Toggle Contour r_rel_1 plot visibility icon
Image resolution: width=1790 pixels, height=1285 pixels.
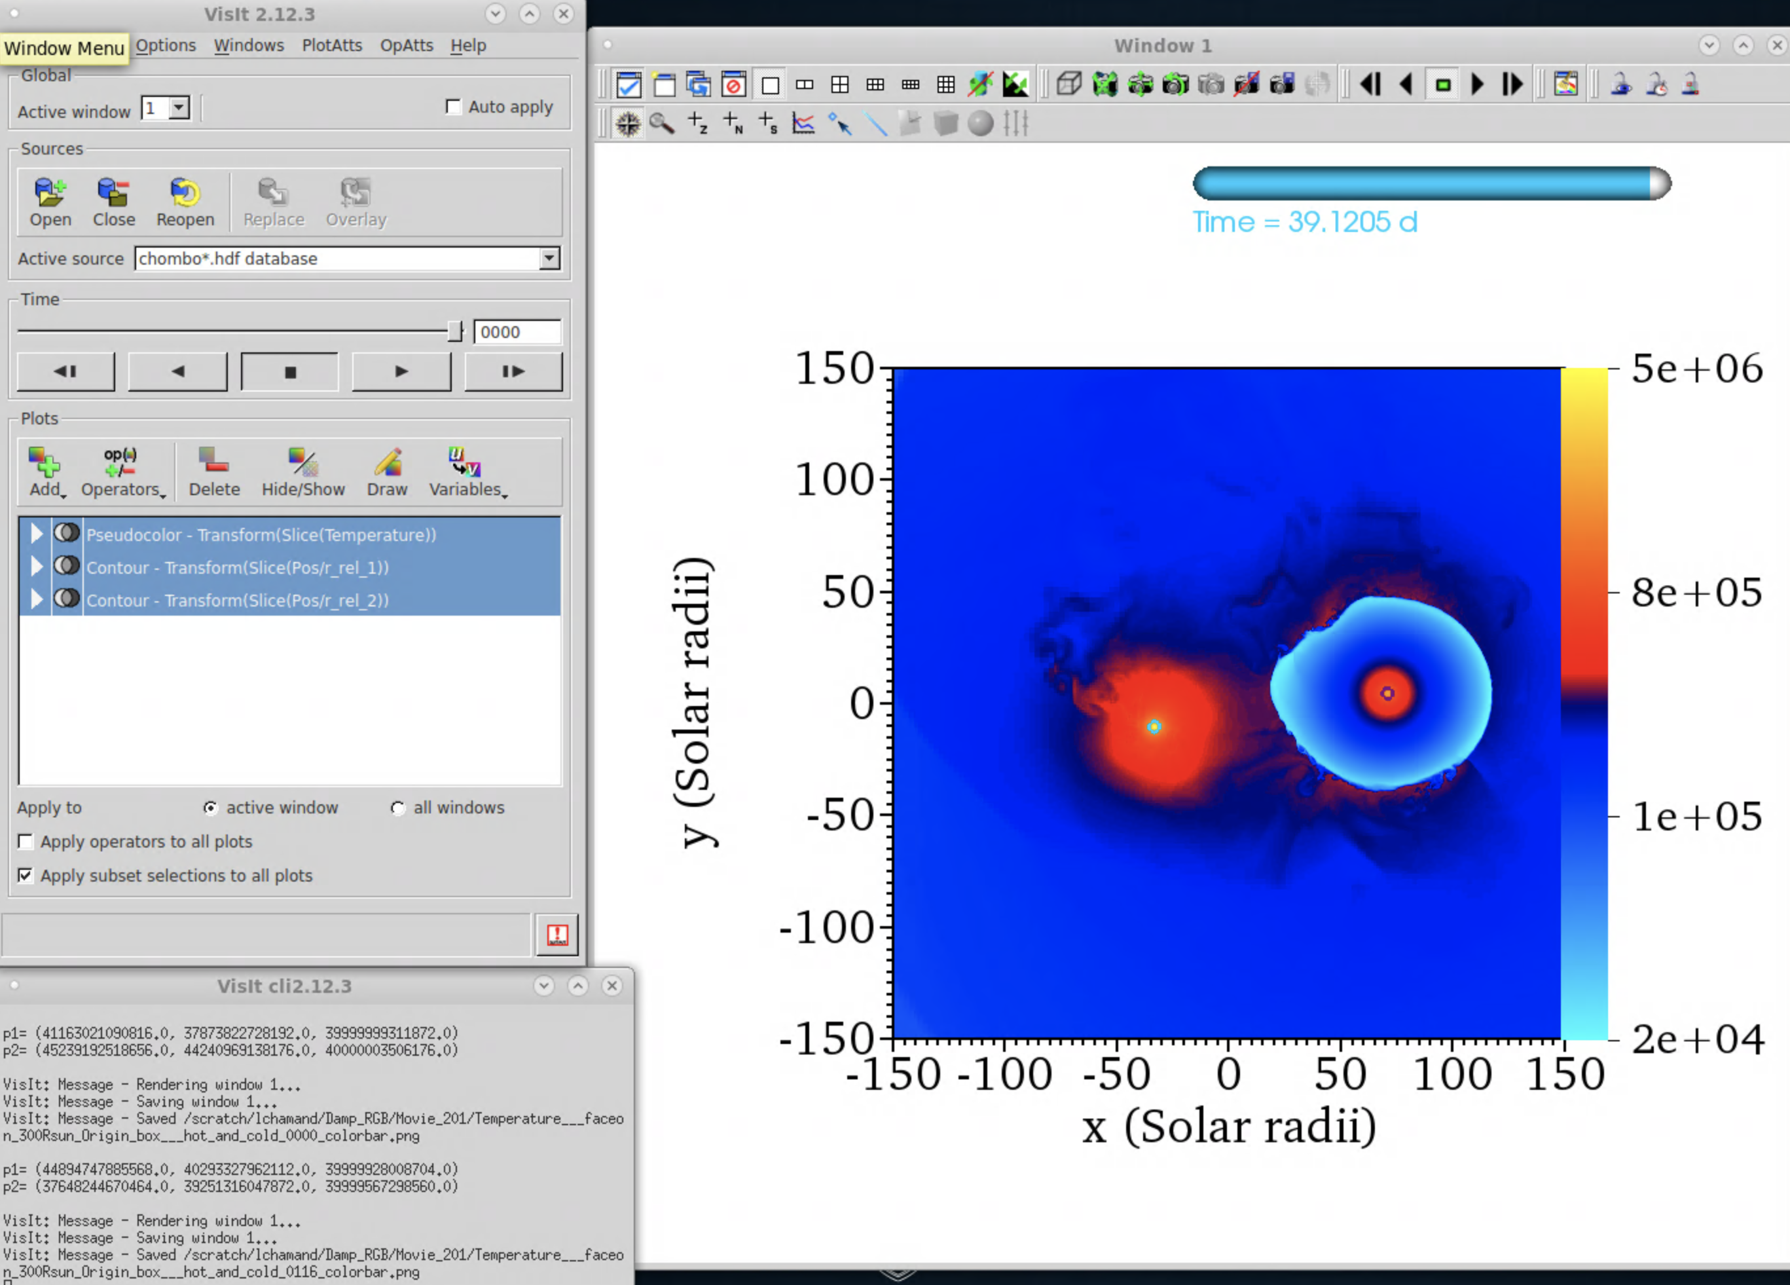pos(67,566)
